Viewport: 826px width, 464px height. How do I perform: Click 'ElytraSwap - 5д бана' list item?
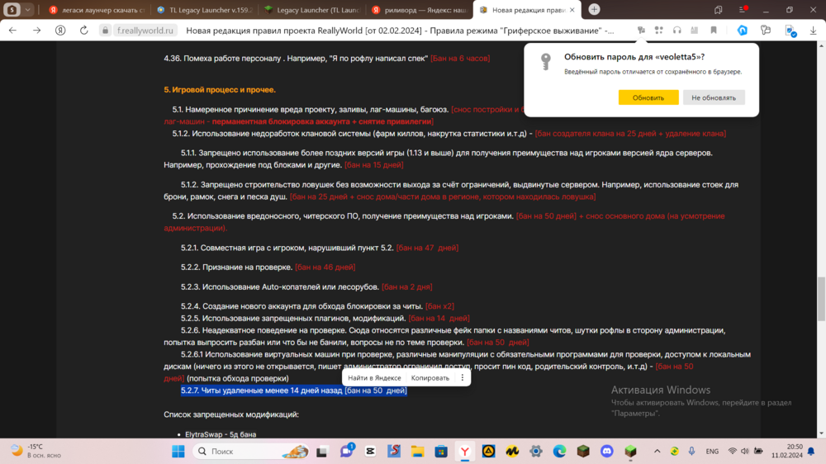coord(221,434)
